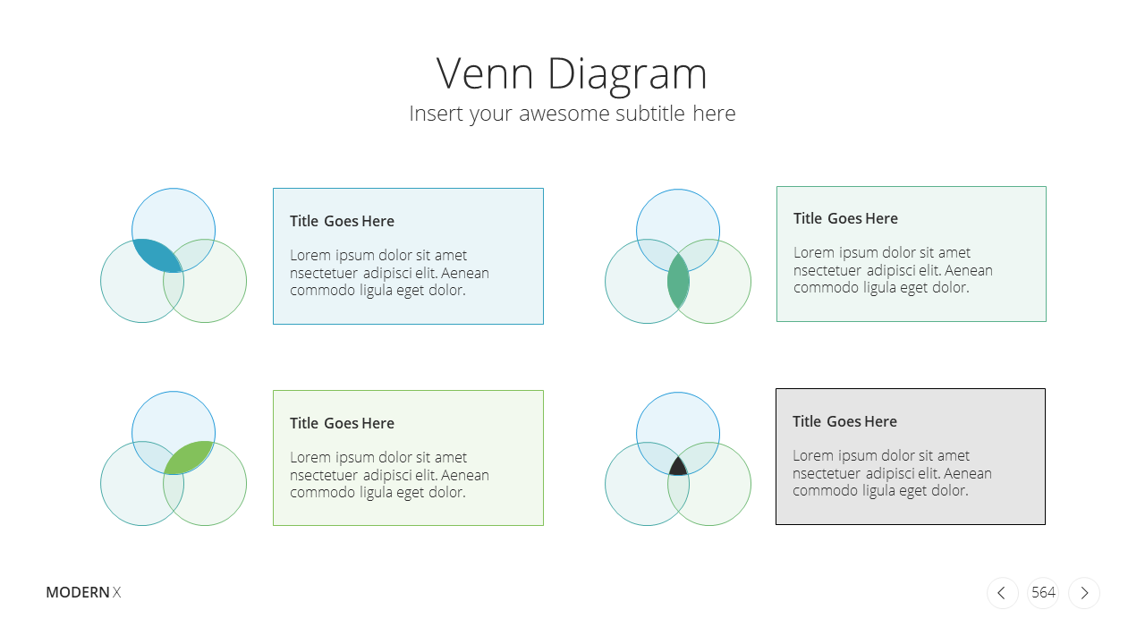Viewport: 1145px width, 644px height.
Task: Select the teal-bordered text box at top right
Action: click(x=912, y=254)
